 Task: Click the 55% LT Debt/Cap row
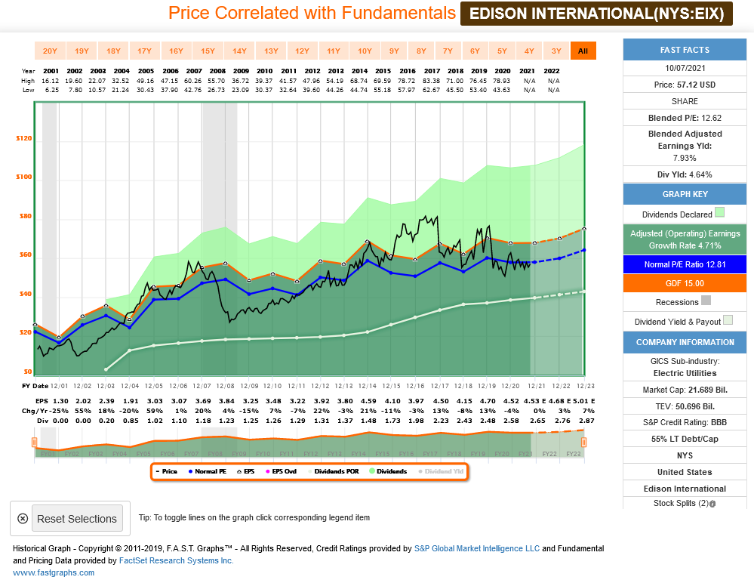685,439
